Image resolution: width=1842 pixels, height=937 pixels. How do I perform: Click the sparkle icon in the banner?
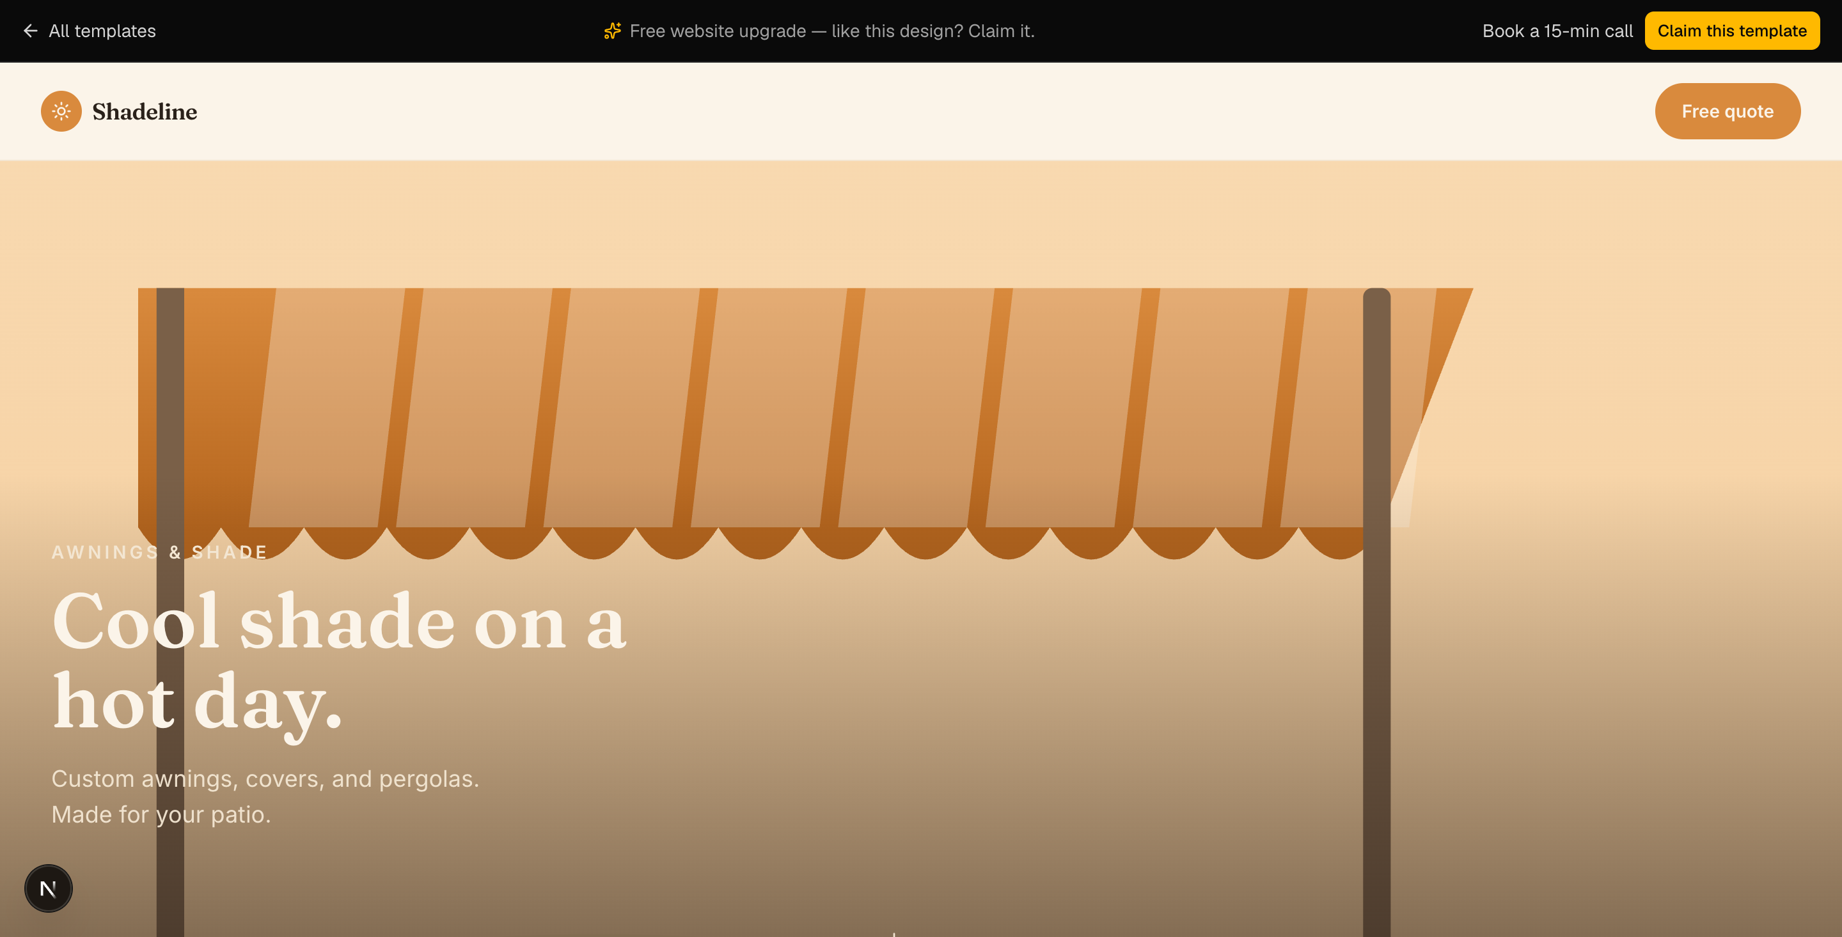(612, 31)
